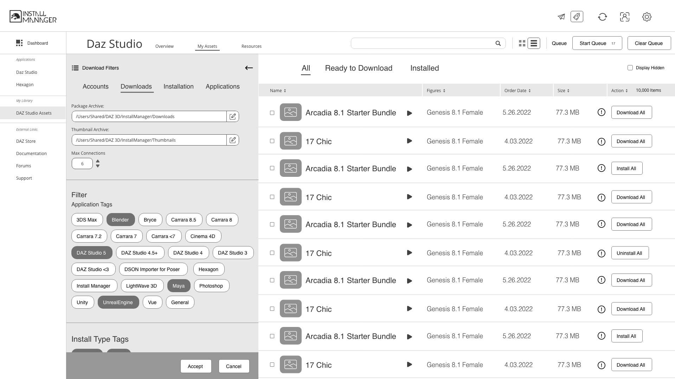Decrease Max Connections with down arrow

click(98, 166)
